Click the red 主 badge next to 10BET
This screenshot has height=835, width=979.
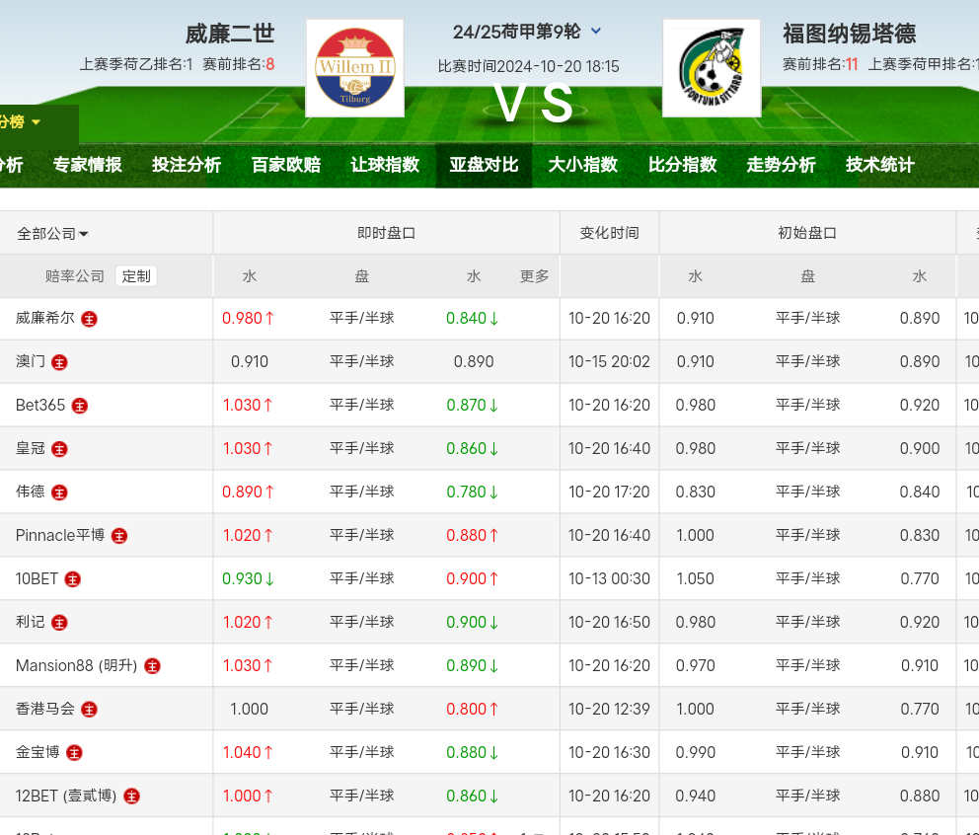pyautogui.click(x=73, y=579)
